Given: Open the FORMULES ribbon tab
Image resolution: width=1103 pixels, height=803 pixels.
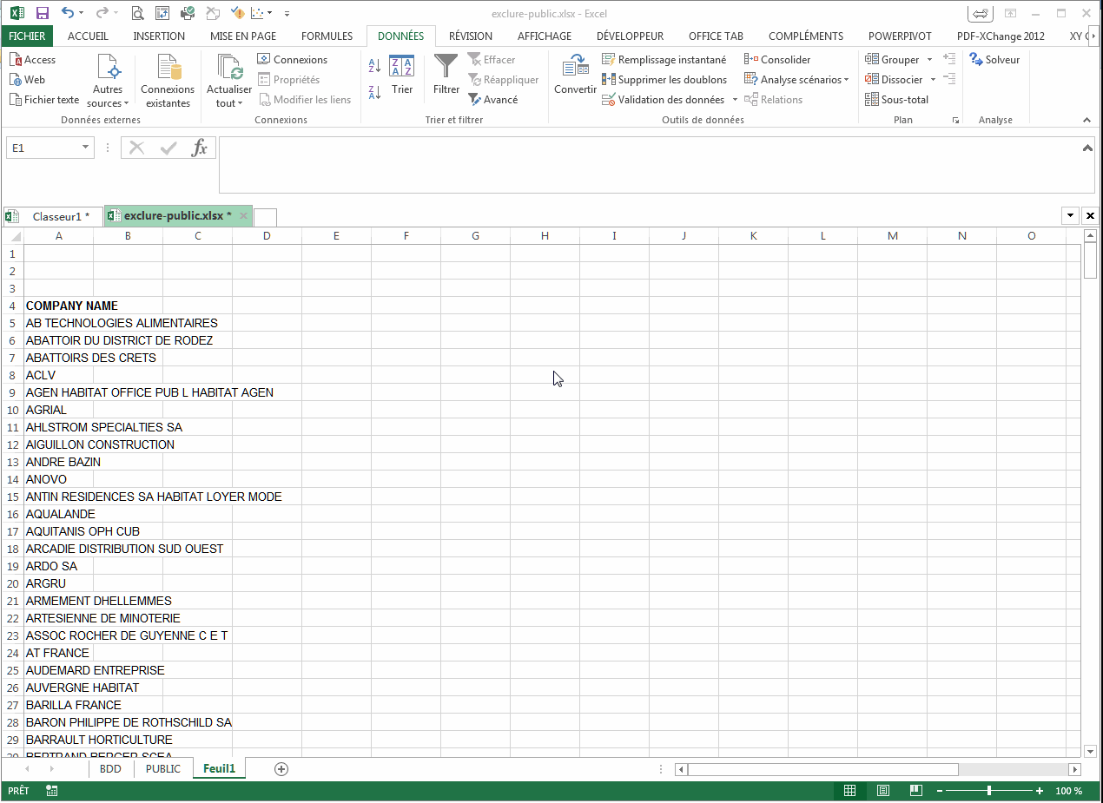Looking at the screenshot, I should click(327, 36).
